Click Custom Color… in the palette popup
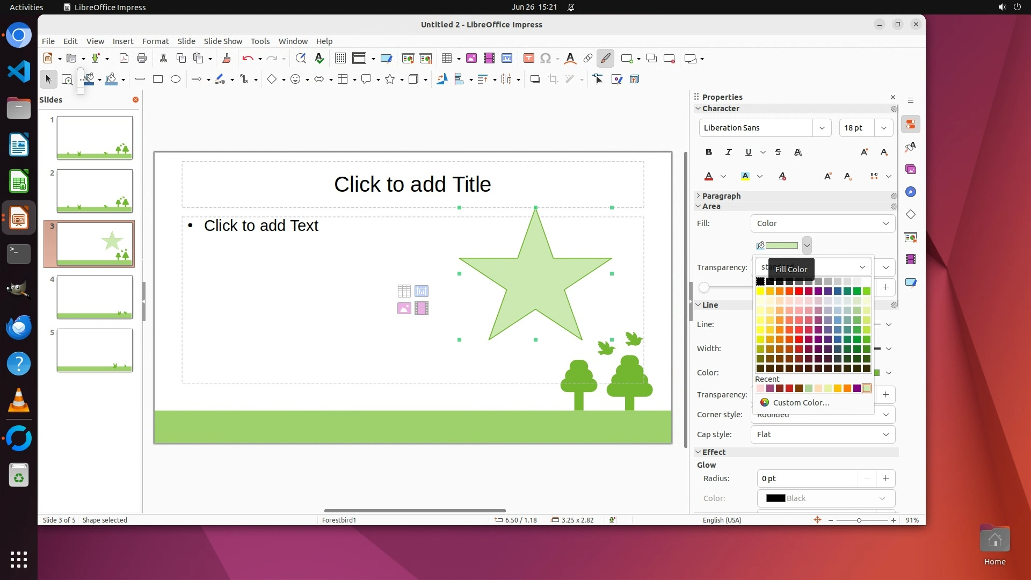 [801, 403]
